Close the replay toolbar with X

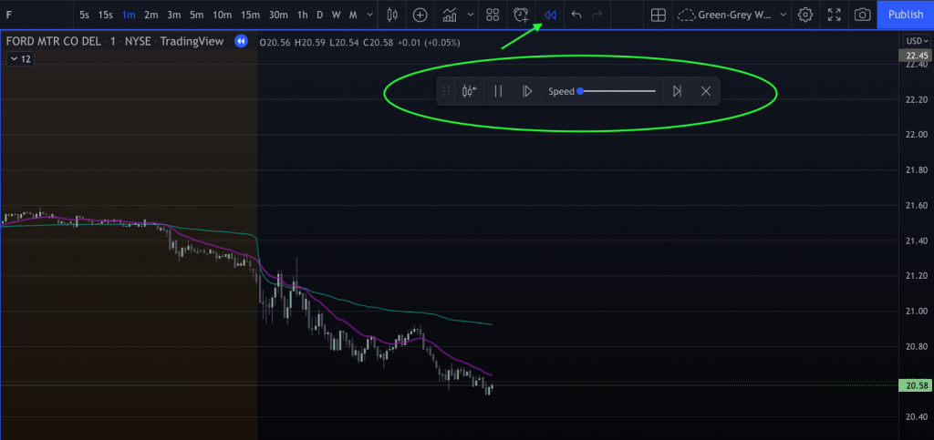(706, 92)
